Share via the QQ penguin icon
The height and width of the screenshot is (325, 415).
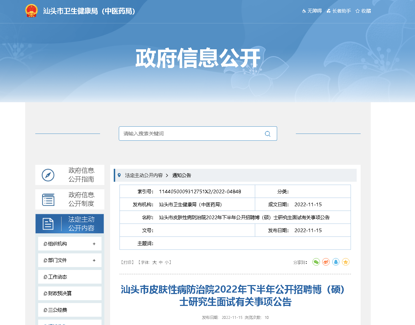(335, 262)
